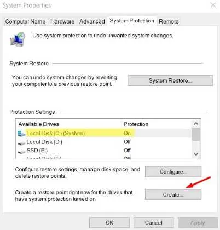Click the System Restore... button
Image resolution: width=220 pixels, height=230 pixels.
pyautogui.click(x=170, y=81)
